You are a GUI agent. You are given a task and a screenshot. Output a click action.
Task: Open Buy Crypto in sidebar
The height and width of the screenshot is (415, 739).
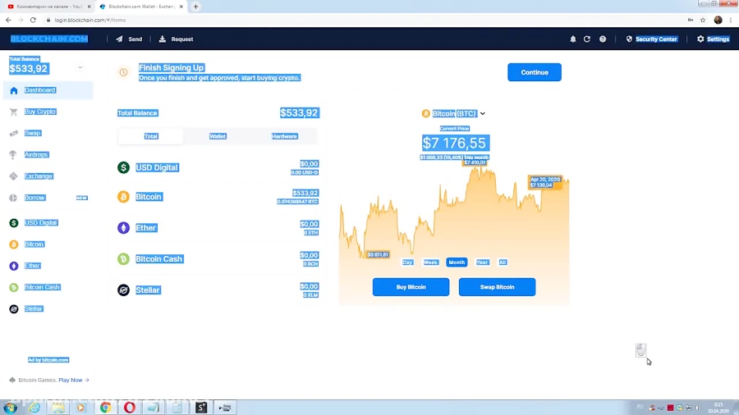click(x=40, y=112)
